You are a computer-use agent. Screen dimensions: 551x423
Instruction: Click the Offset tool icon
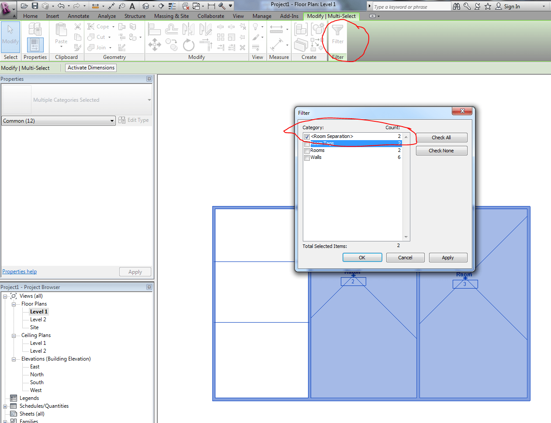[x=171, y=29]
